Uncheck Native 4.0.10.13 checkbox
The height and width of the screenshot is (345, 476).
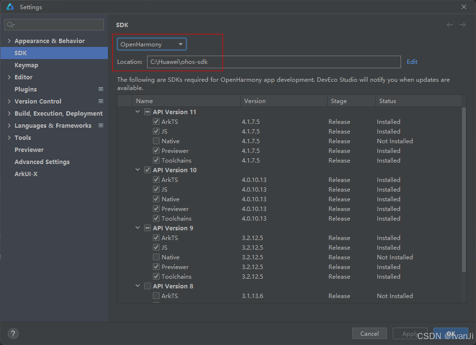tap(156, 199)
